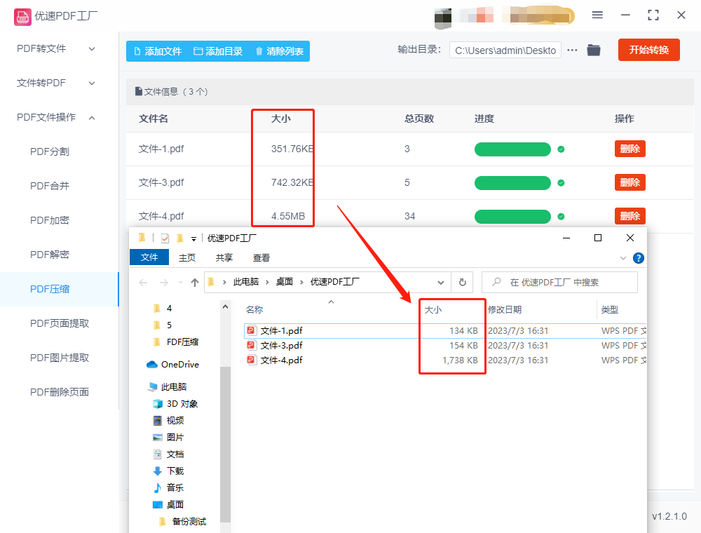Click the PDF icon of 文件-4.pdf in Explorer
This screenshot has height=533, width=701.
251,360
